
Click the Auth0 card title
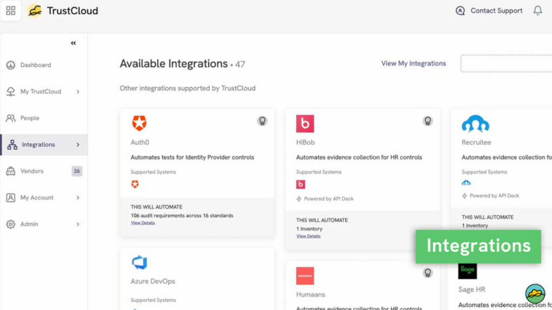(x=140, y=142)
